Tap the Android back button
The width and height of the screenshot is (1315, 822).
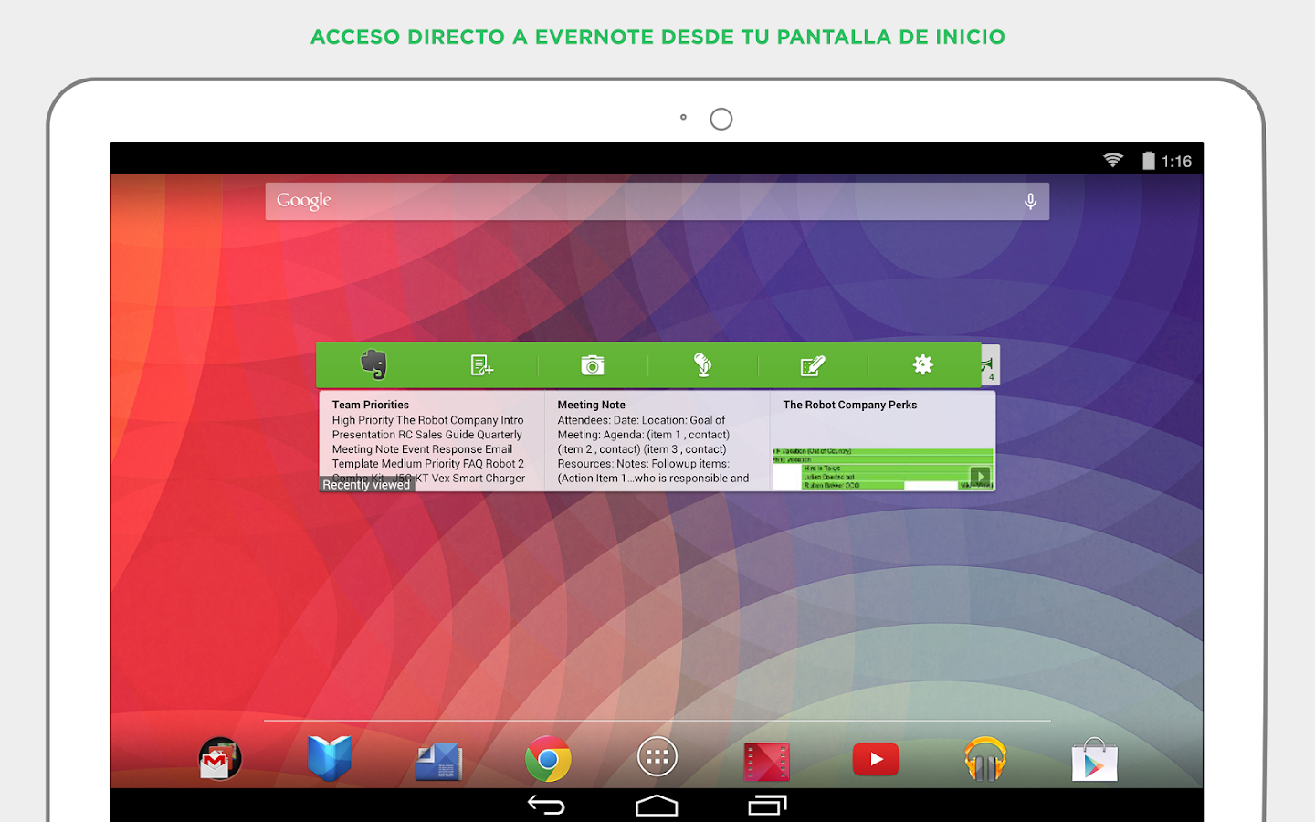pyautogui.click(x=547, y=805)
